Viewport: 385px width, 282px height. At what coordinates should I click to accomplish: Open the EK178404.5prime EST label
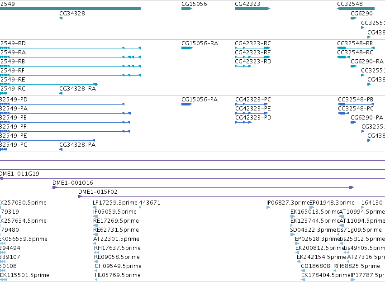(326, 275)
